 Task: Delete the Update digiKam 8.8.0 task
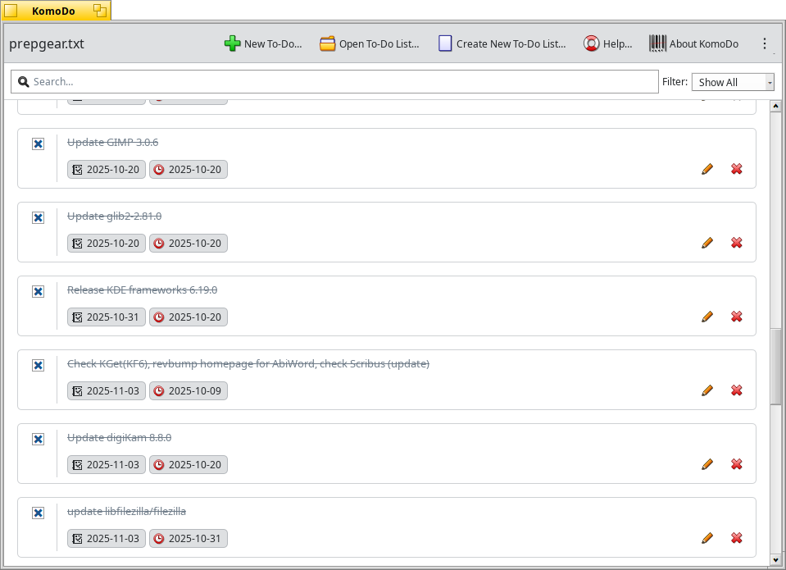[x=737, y=464]
